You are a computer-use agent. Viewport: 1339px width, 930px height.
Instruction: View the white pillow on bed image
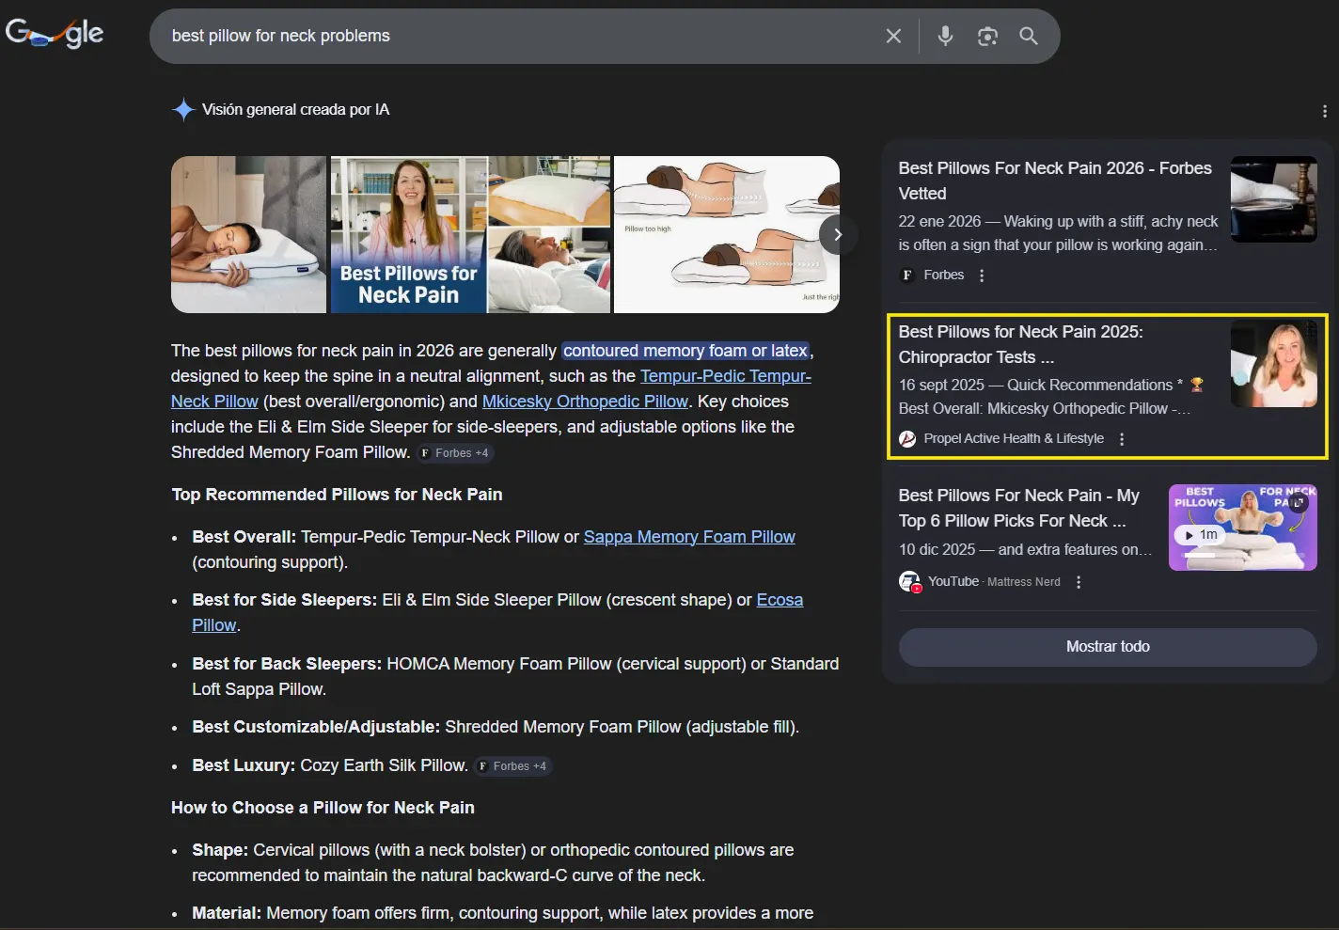[x=549, y=190]
